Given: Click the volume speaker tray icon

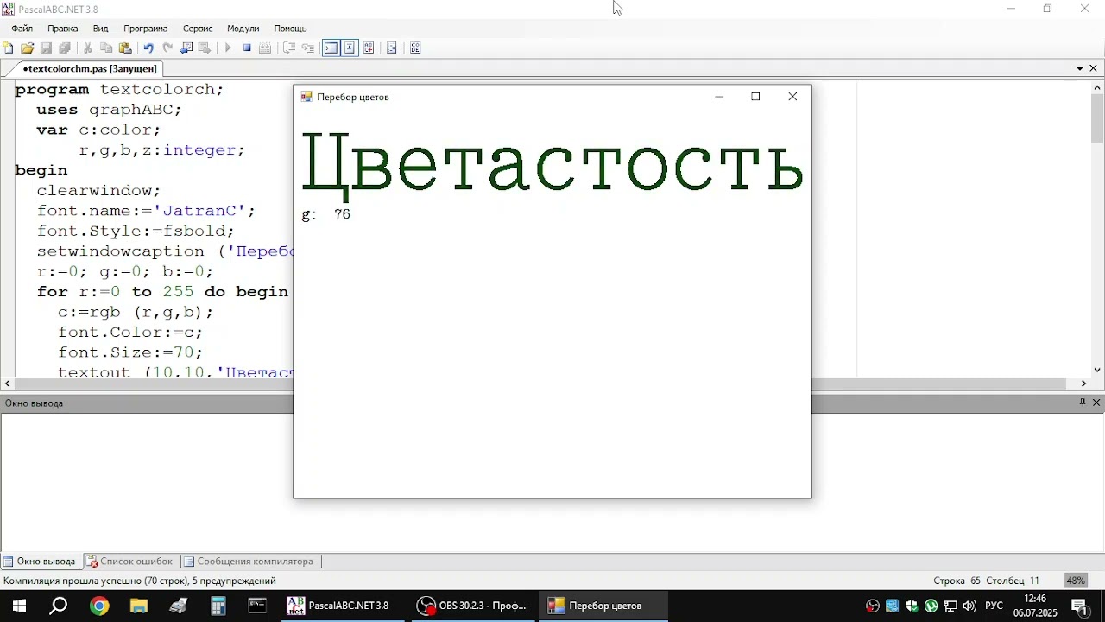Looking at the screenshot, I should [x=969, y=606].
